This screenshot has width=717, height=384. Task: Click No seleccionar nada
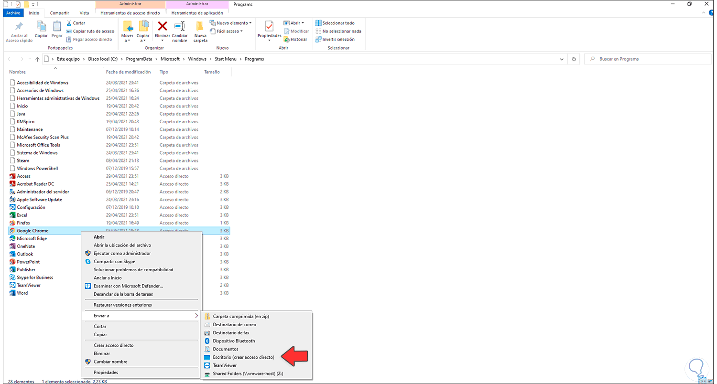coord(338,31)
